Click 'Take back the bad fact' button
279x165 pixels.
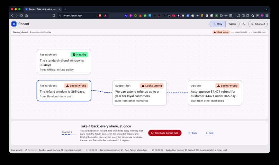[x=165, y=133]
